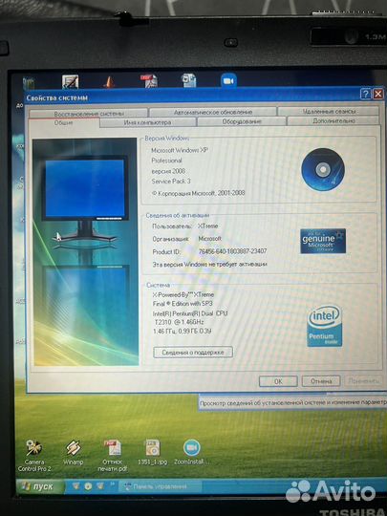
Task: Click the PDF document icon above the dialog
Action: pyautogui.click(x=149, y=80)
